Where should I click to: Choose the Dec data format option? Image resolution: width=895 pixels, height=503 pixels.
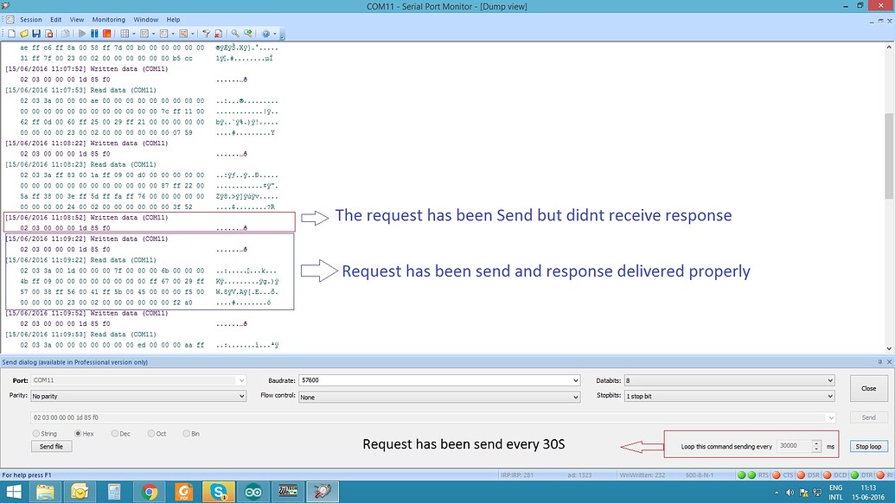[x=117, y=434]
